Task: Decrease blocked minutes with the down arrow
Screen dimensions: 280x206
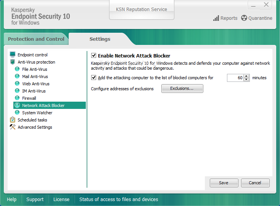Action: 246,80
